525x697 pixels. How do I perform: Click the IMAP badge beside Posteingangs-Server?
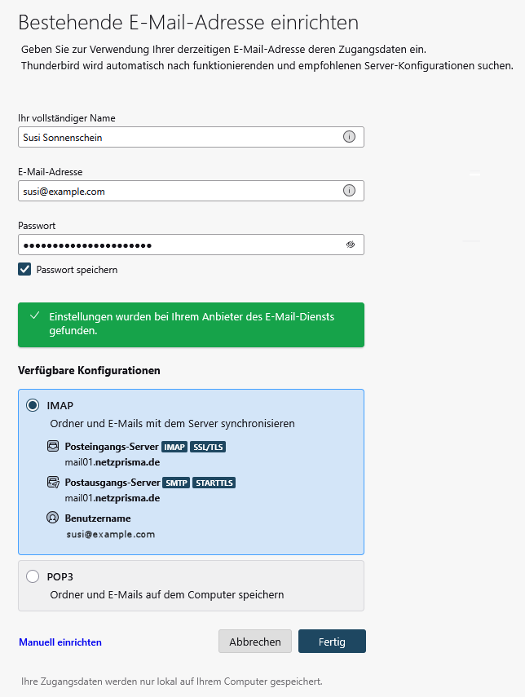tap(174, 447)
